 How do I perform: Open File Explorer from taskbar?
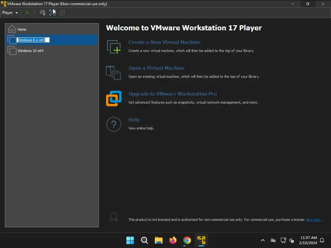click(158, 240)
